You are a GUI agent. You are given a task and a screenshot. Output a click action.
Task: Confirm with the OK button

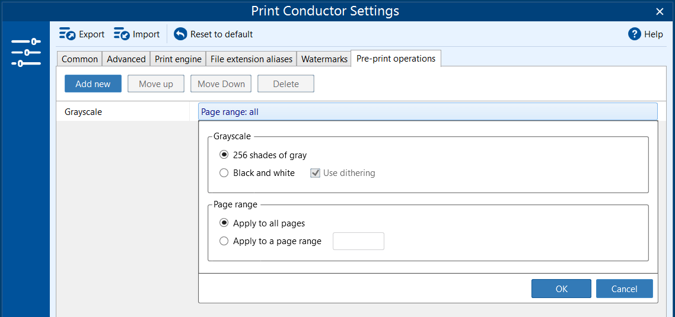pos(561,289)
